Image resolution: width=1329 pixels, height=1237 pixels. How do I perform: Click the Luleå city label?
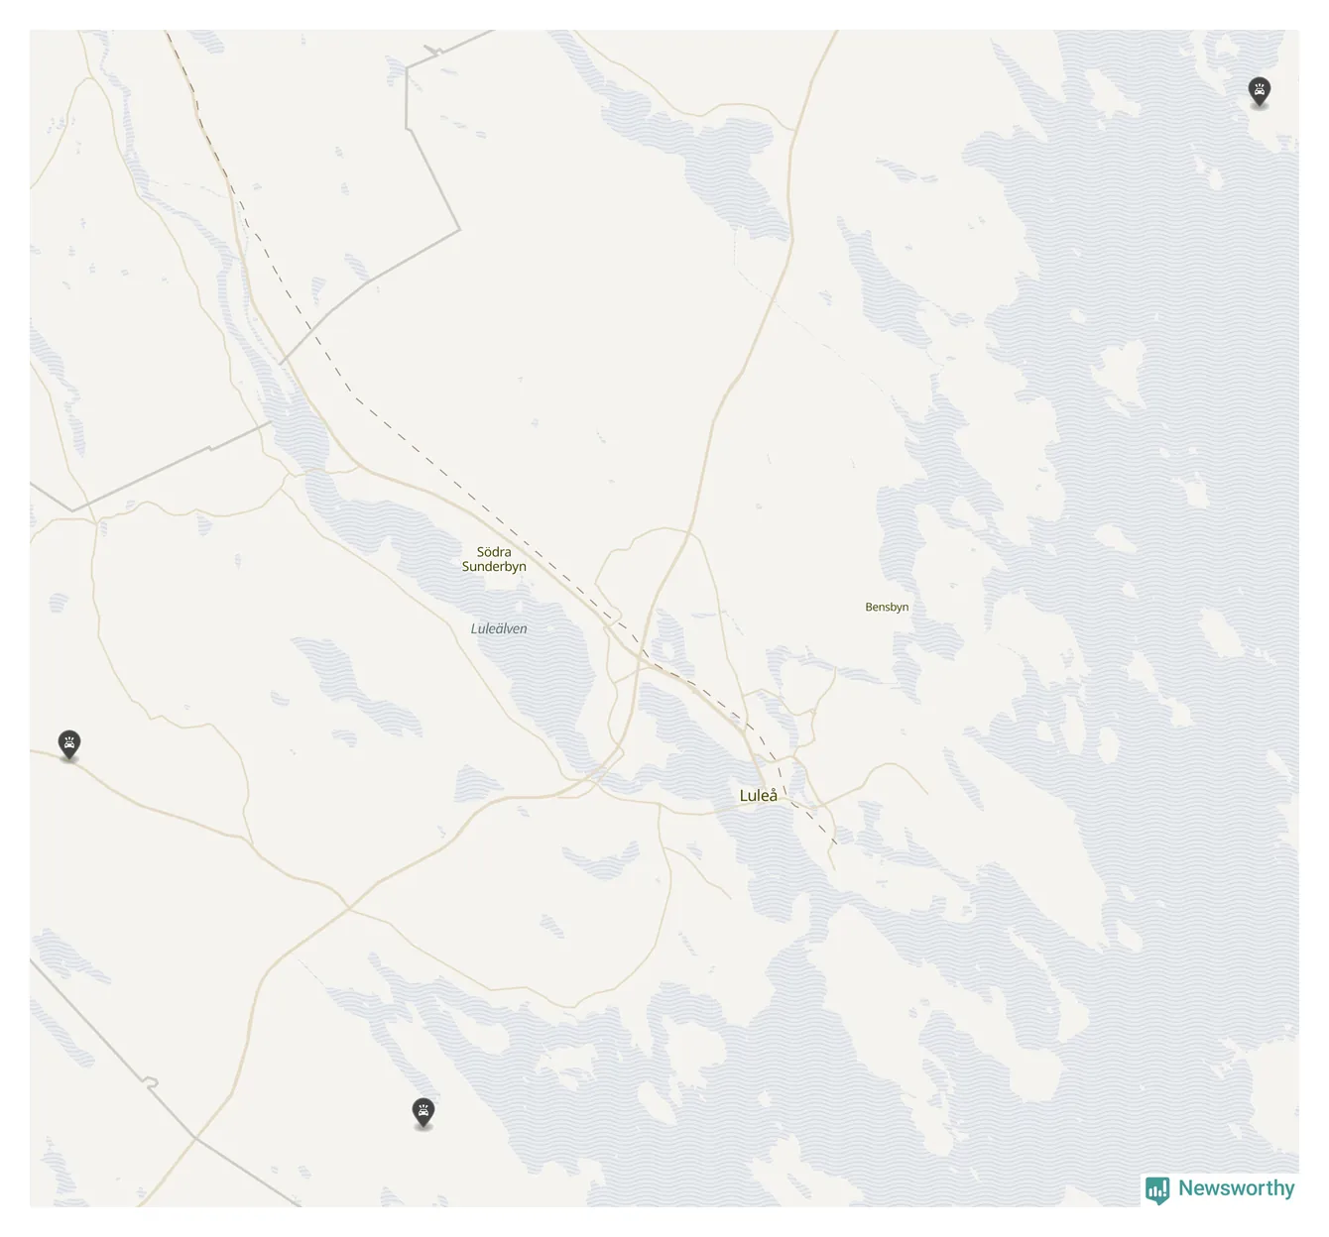(759, 795)
